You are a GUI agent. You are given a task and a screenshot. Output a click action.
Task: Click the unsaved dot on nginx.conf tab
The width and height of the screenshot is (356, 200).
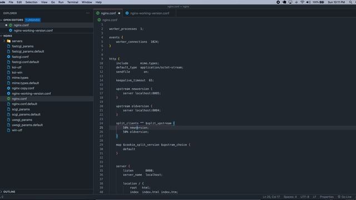tap(119, 13)
